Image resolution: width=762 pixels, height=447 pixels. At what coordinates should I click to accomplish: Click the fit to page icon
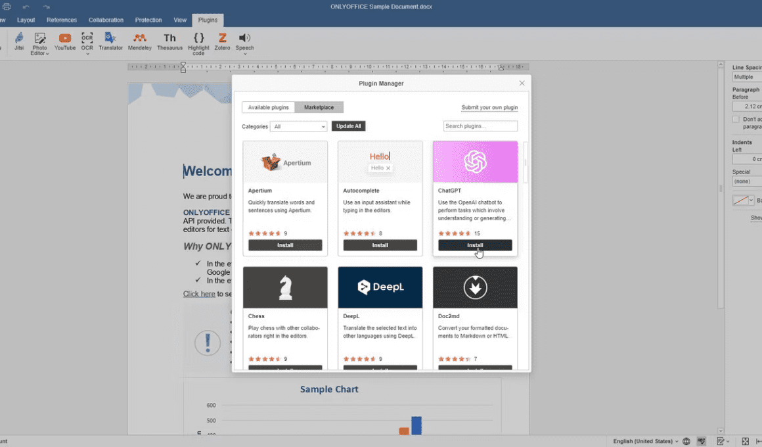coord(746,441)
